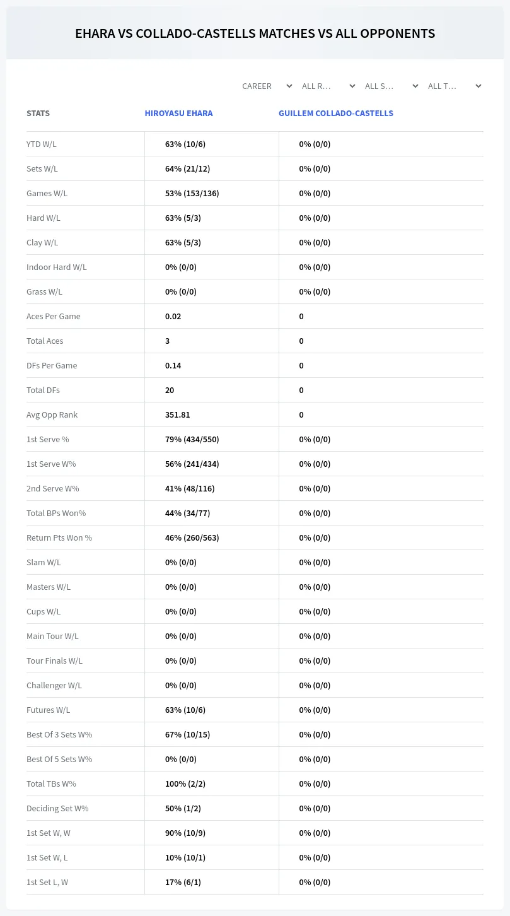Select the Deciding Set W% row label

coord(57,808)
